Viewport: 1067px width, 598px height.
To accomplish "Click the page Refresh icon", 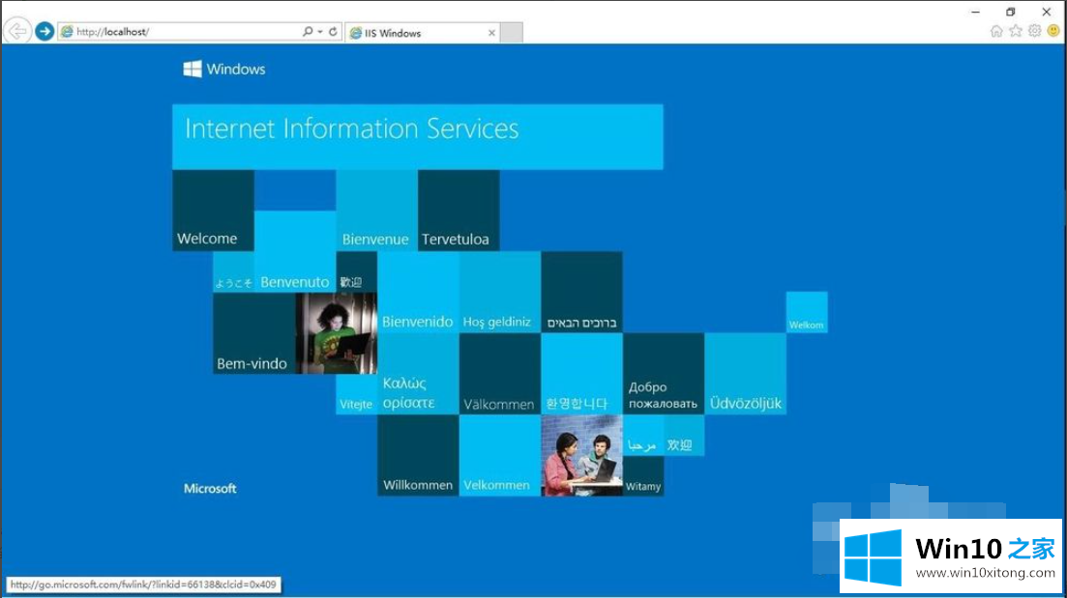I will (333, 31).
